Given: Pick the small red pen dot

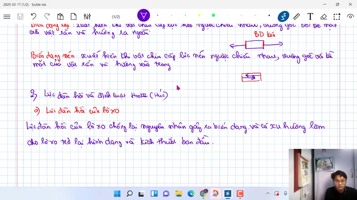Looking at the screenshot, I should tap(158, 15).
